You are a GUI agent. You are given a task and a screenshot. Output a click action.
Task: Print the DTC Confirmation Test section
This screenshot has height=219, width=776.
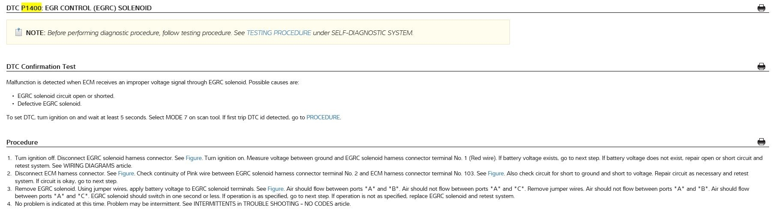[761, 66]
